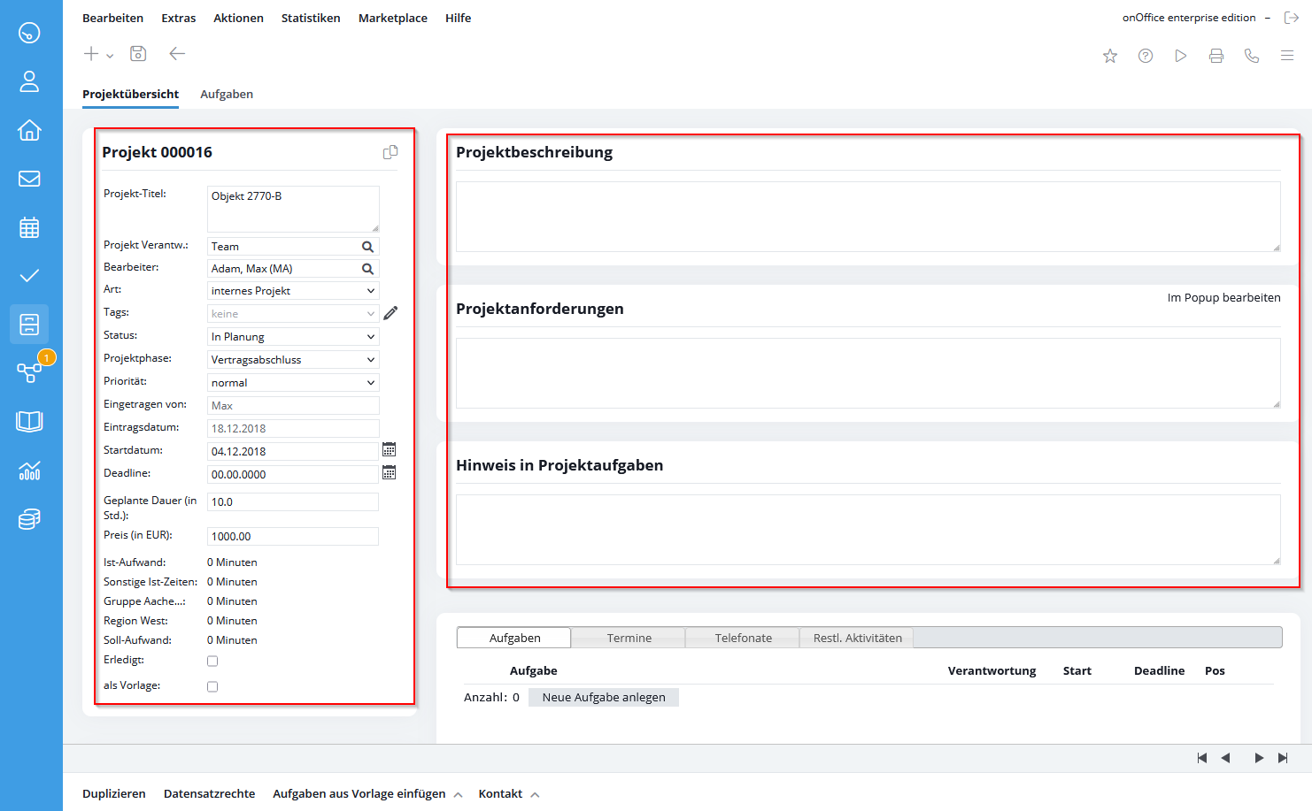Log out using the exit icon
The width and height of the screenshot is (1312, 811).
1292,18
